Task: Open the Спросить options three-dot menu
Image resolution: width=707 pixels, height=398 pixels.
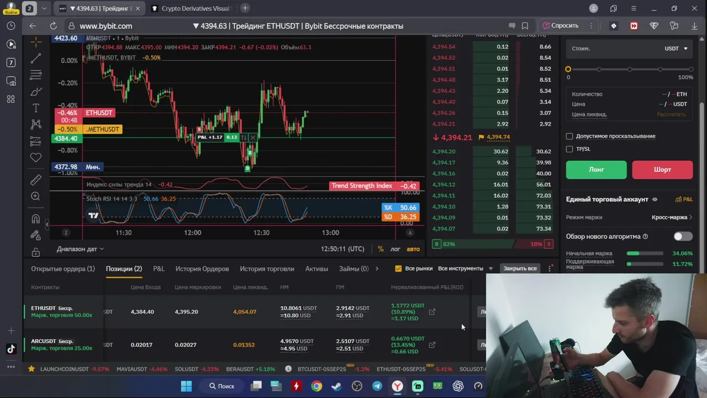Action: pyautogui.click(x=590, y=26)
